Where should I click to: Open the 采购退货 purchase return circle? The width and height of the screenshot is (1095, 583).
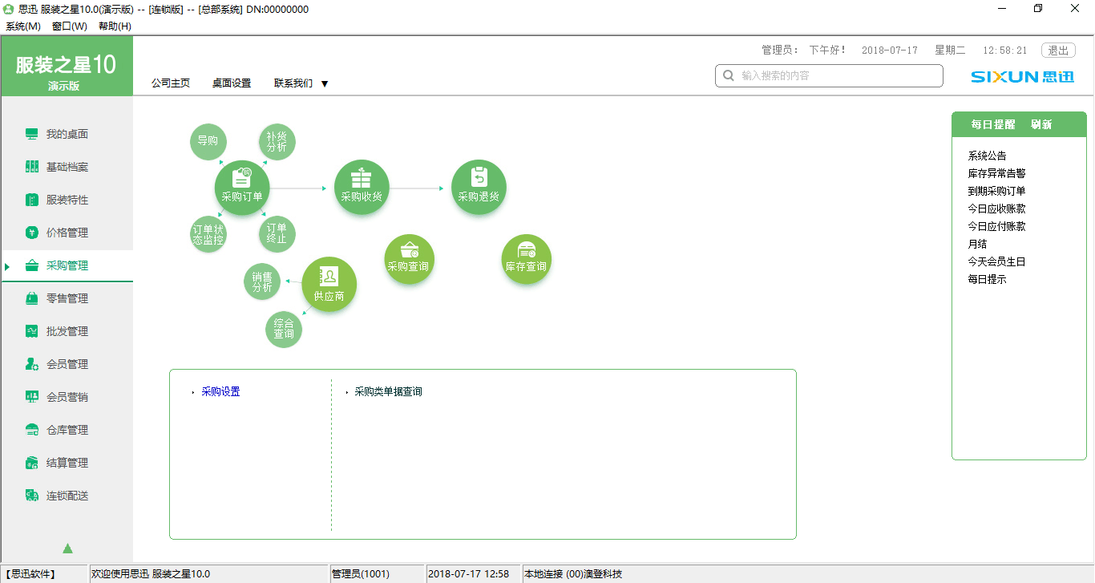tap(479, 188)
